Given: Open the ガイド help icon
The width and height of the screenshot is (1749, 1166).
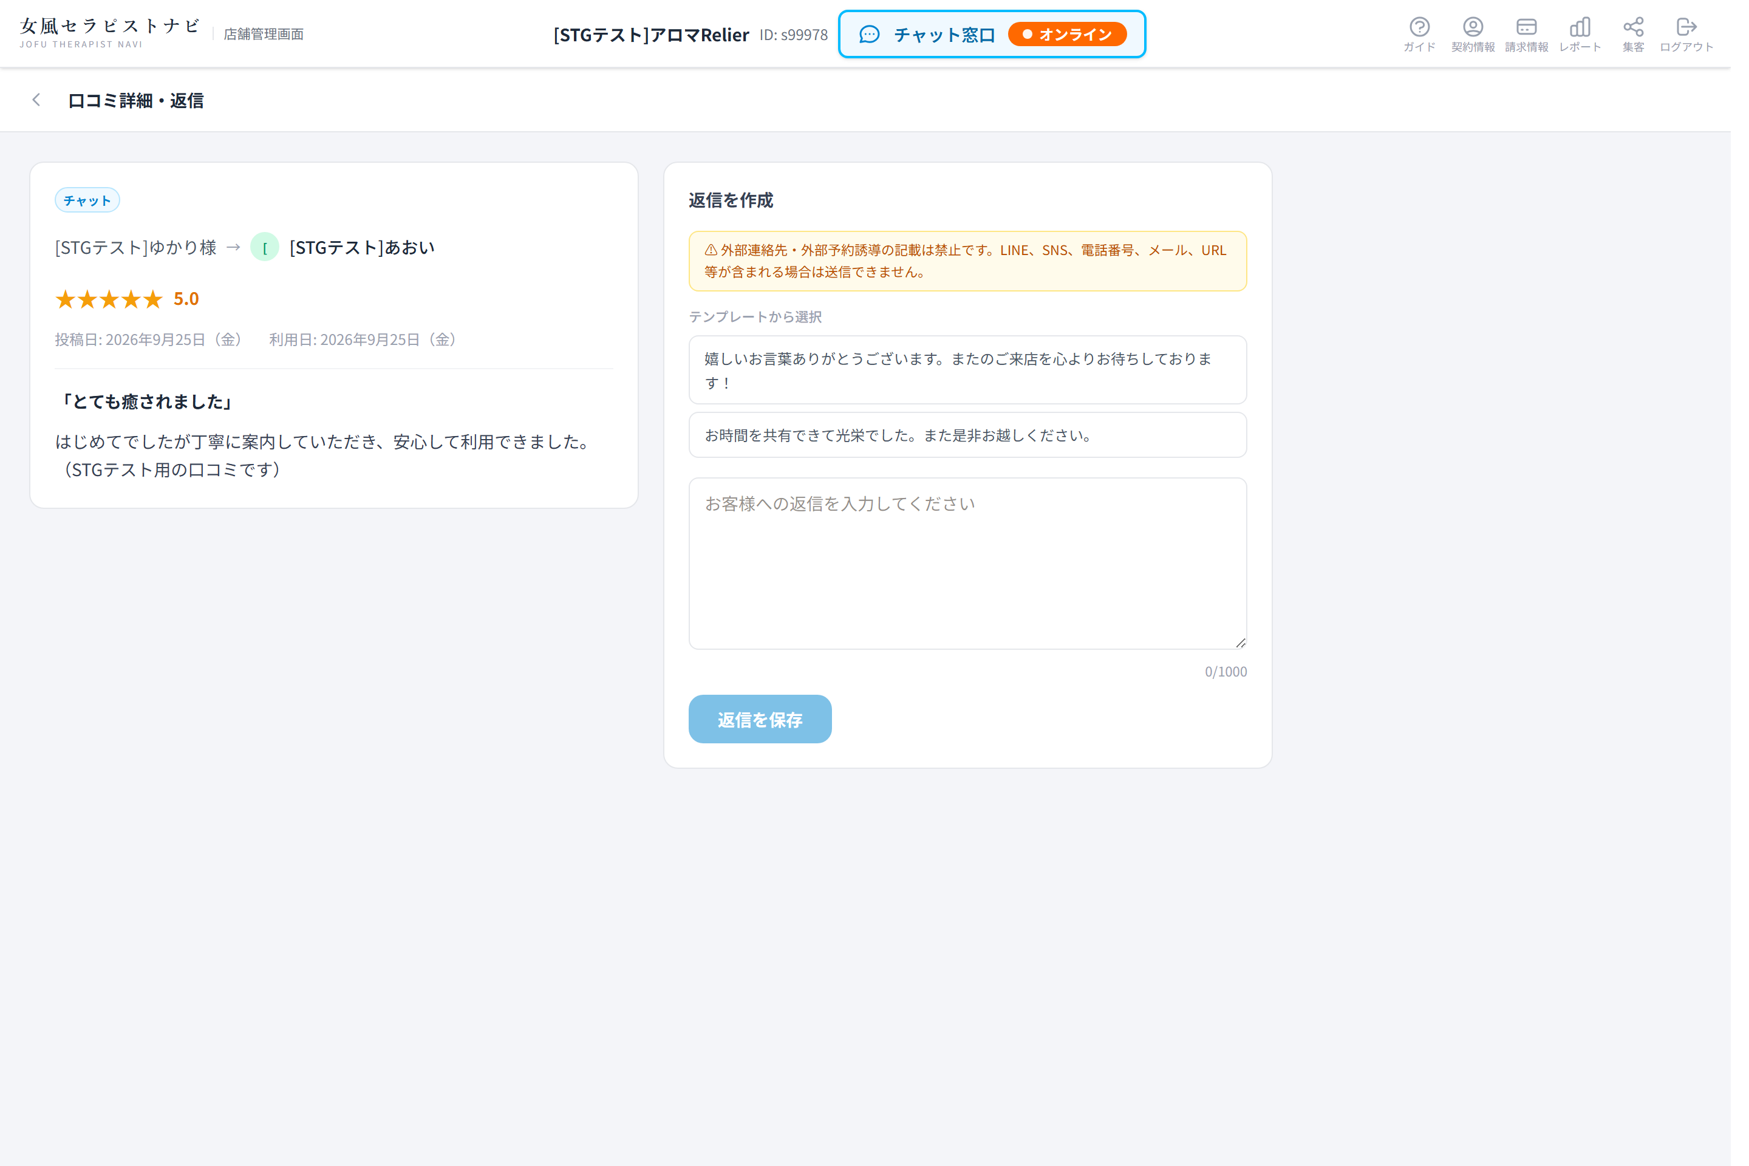Looking at the screenshot, I should point(1434,34).
